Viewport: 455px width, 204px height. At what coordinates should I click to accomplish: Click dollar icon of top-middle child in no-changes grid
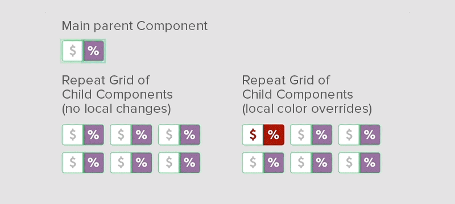[x=121, y=135]
